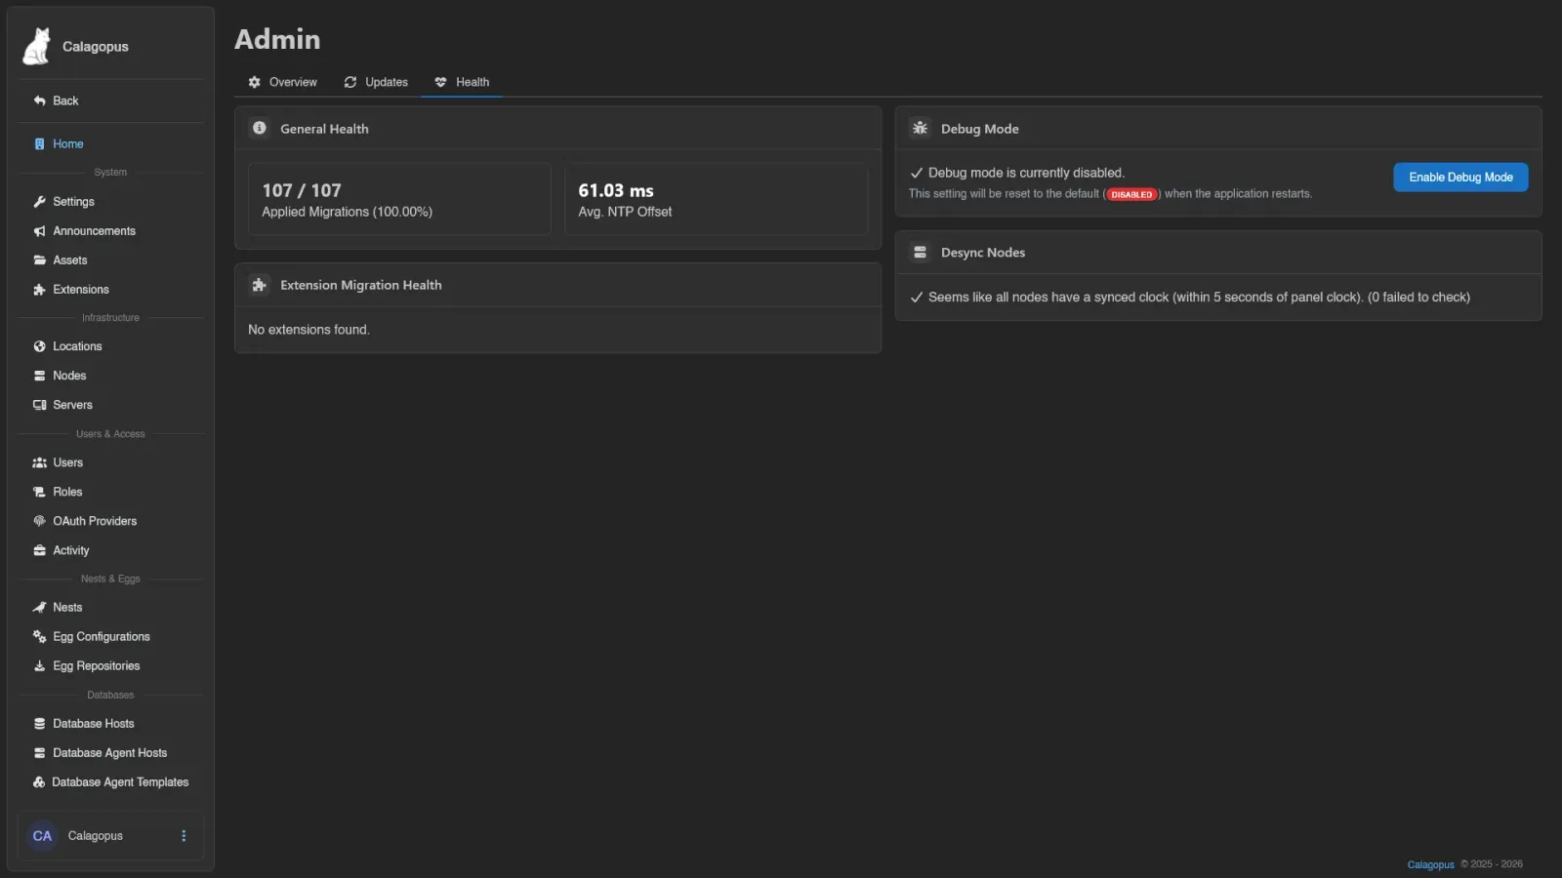Open Database Agent Templates page
Image resolution: width=1562 pixels, height=878 pixels.
pyautogui.click(x=110, y=782)
